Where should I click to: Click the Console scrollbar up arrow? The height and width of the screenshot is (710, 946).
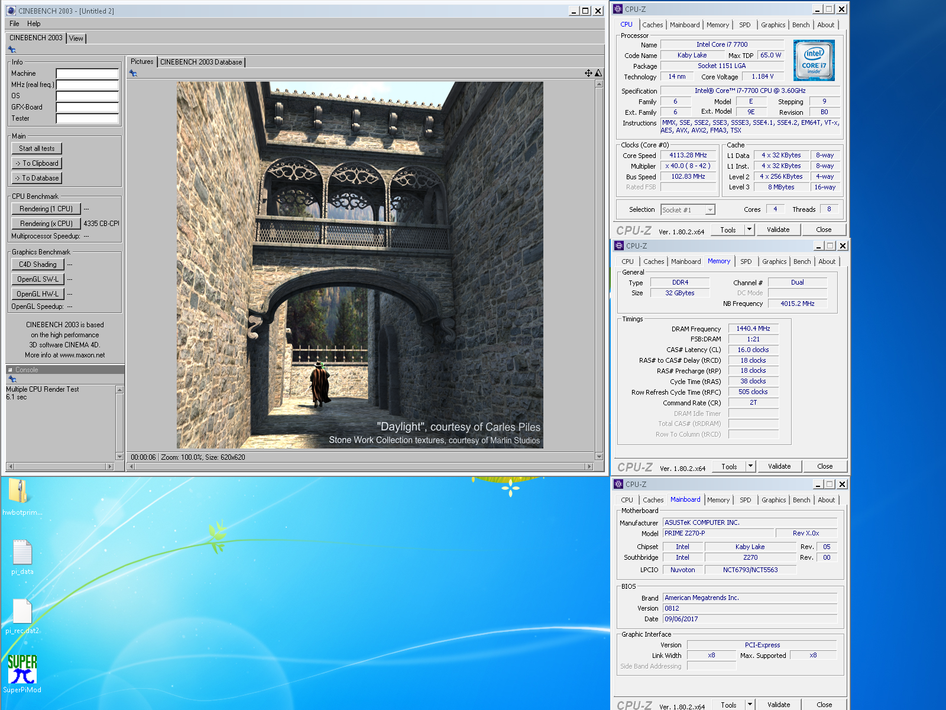coord(120,390)
